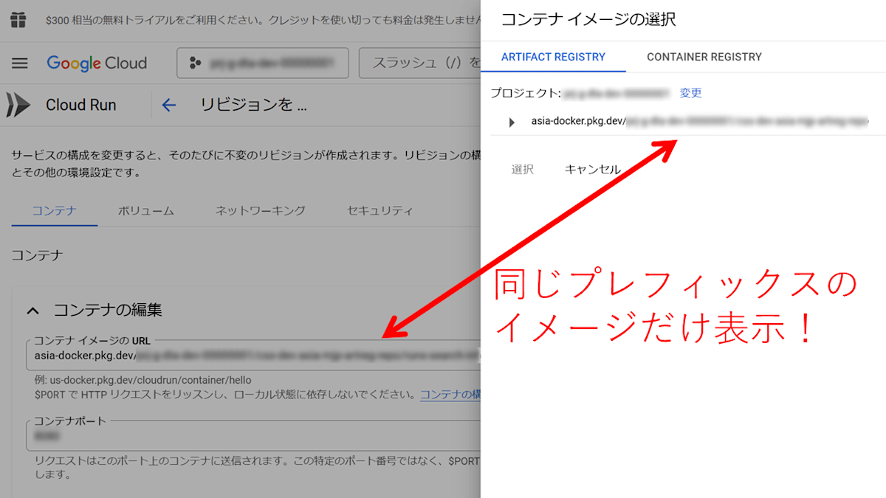886x498 pixels.
Task: Open the project selector dropdown
Action: [262, 63]
